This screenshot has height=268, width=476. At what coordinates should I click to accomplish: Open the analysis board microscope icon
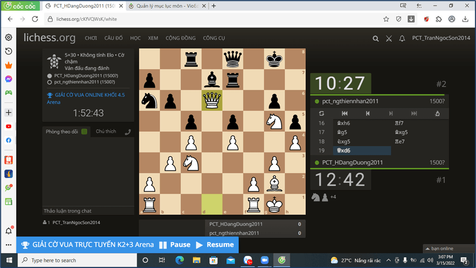(x=437, y=113)
